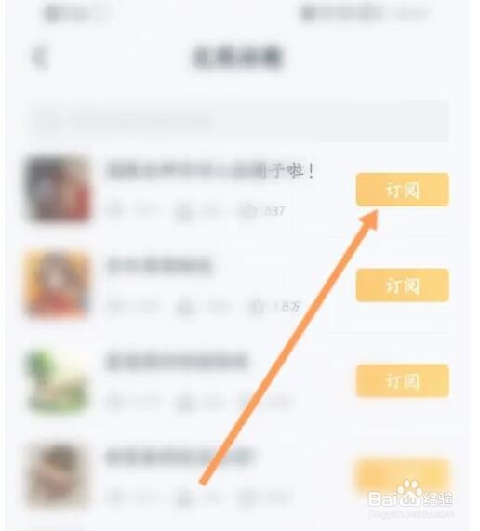Subscribe to the third item with green thumbnail

(x=403, y=380)
